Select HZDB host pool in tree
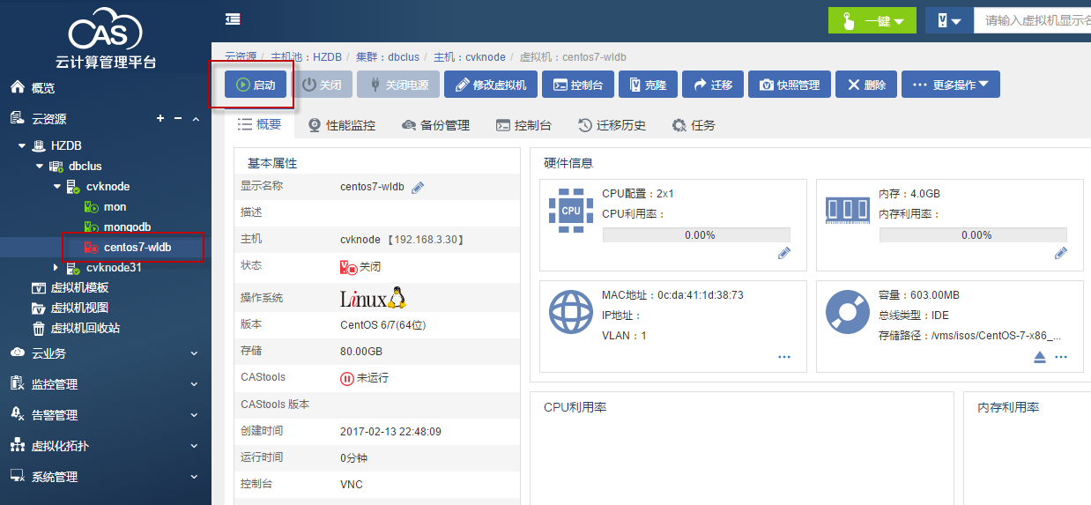Screen dimensions: 1091x505 (66, 145)
